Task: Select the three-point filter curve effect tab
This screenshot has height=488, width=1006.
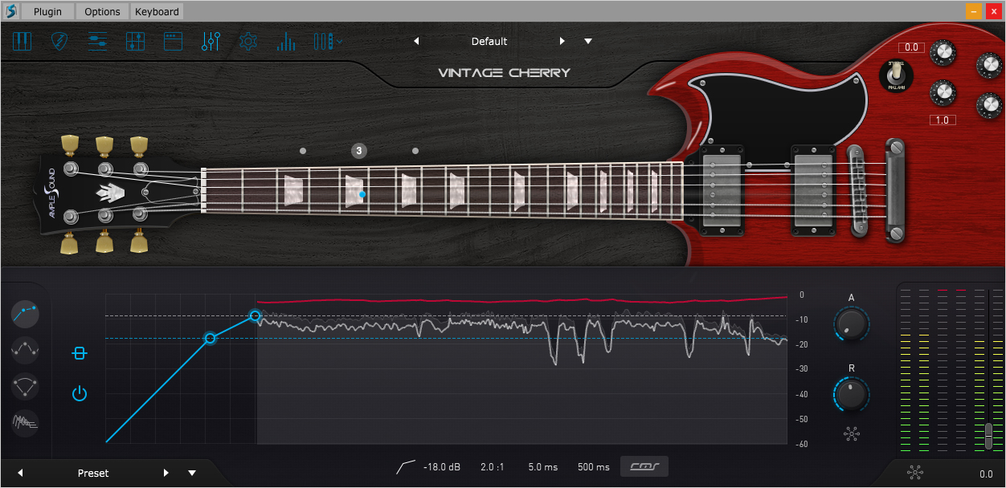Action: [x=26, y=386]
